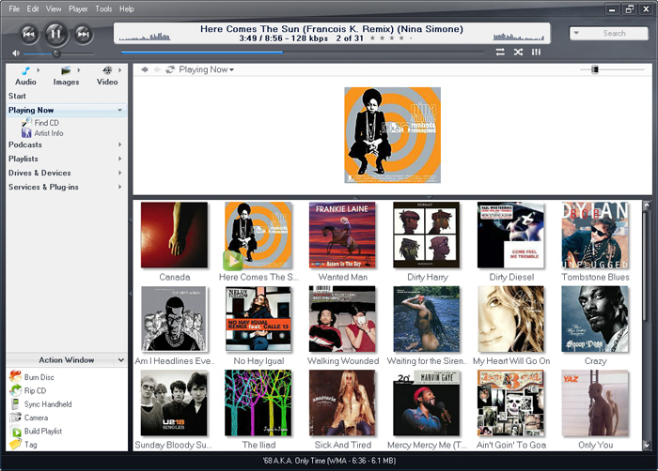The image size is (658, 471).
Task: Toggle repeat mode icon
Action: (x=500, y=52)
